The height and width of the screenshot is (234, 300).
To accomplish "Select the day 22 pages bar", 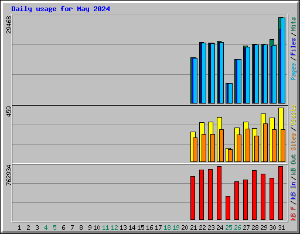I will [x=204, y=73].
